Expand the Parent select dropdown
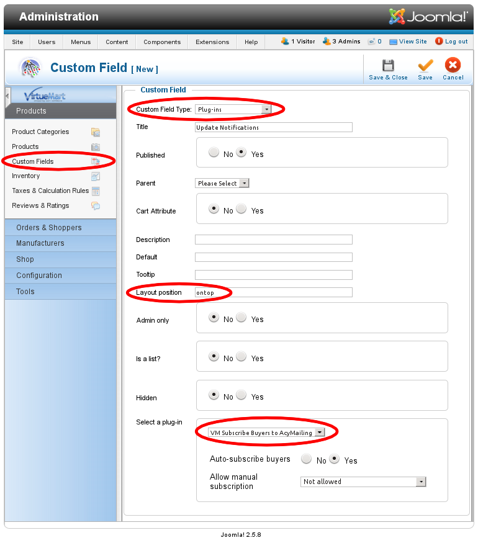The width and height of the screenshot is (478, 543). (x=222, y=184)
